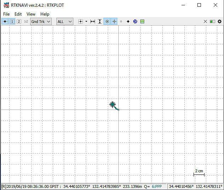Click the 2 cm scale bar label
This screenshot has width=224, height=190.
[x=199, y=171]
